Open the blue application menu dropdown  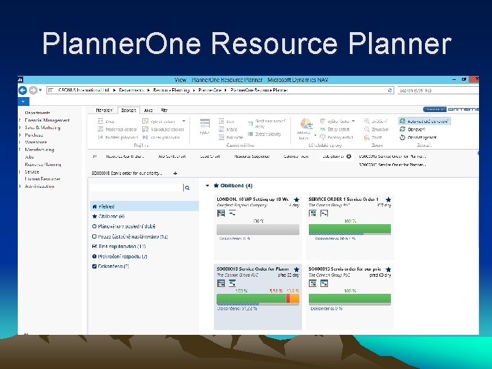(x=23, y=102)
